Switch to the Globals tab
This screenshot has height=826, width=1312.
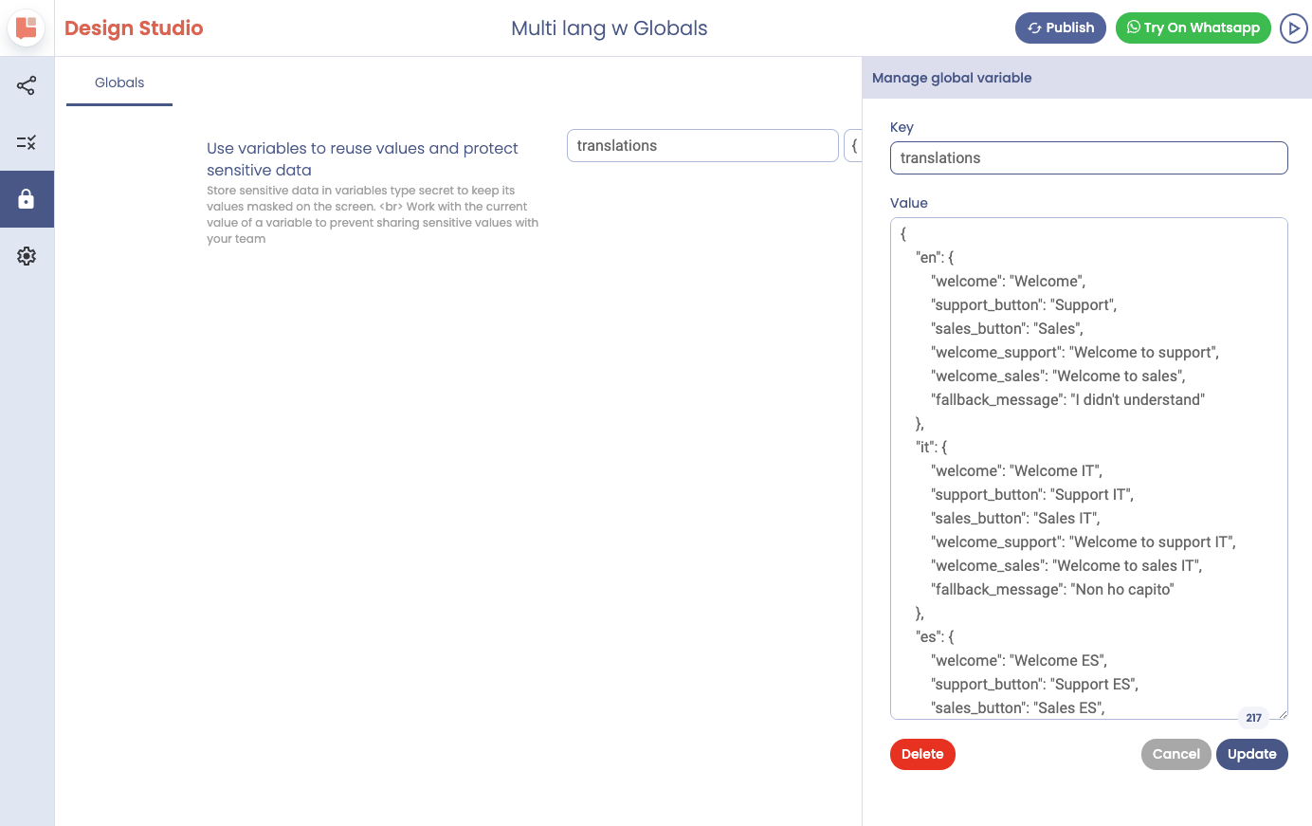coord(118,83)
